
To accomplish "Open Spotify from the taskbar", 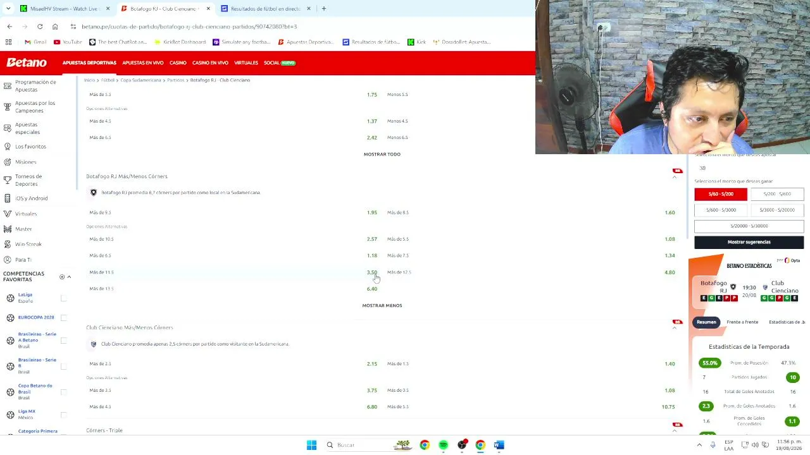I will pos(443,445).
